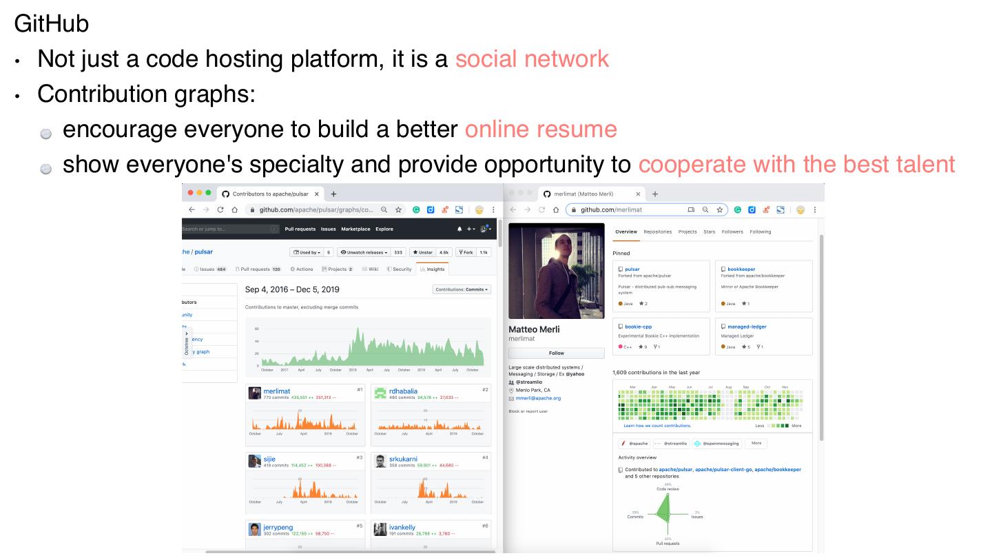
Task: Click the github.com/merlimat address bar
Action: tap(647, 210)
